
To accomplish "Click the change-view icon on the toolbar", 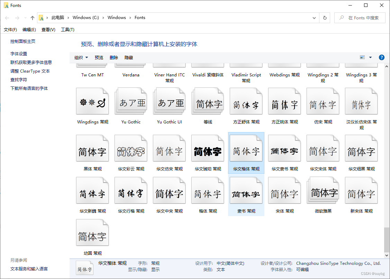I will click(x=362, y=57).
